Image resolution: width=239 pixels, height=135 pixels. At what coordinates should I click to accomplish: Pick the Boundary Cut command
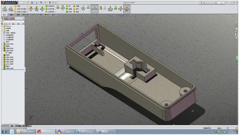[x=50, y=12]
